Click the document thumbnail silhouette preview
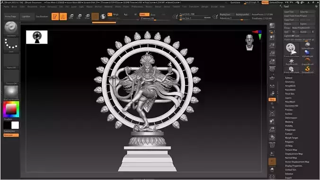 [37, 37]
